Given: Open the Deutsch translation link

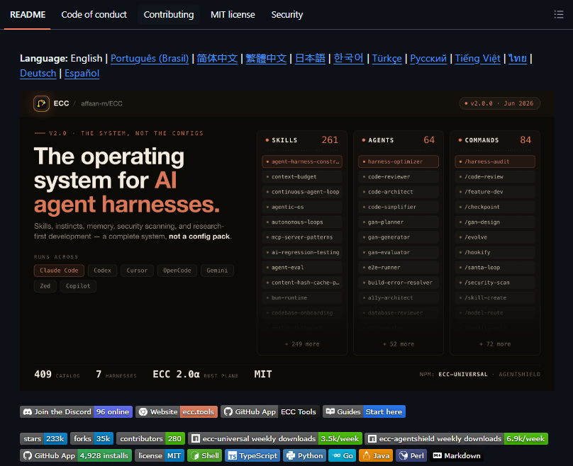Looking at the screenshot, I should click(38, 74).
